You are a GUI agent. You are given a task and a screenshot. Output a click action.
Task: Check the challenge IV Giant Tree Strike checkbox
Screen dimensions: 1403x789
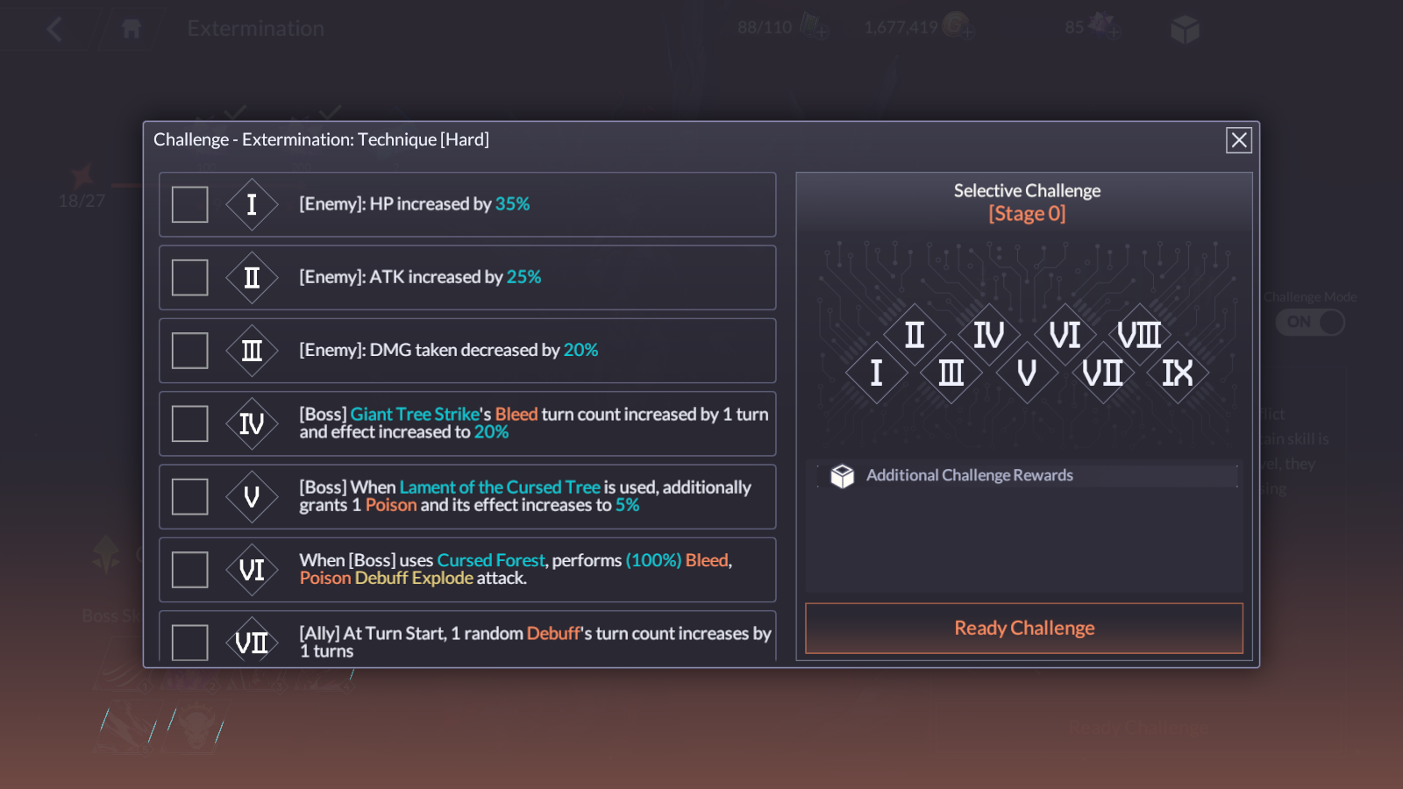coord(189,423)
